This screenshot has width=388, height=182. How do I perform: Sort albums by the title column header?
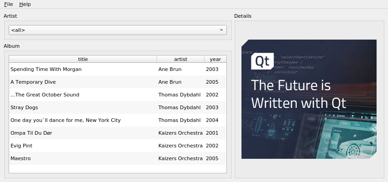click(83, 59)
